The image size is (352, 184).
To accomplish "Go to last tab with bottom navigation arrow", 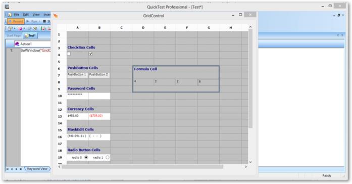I will [21, 169].
